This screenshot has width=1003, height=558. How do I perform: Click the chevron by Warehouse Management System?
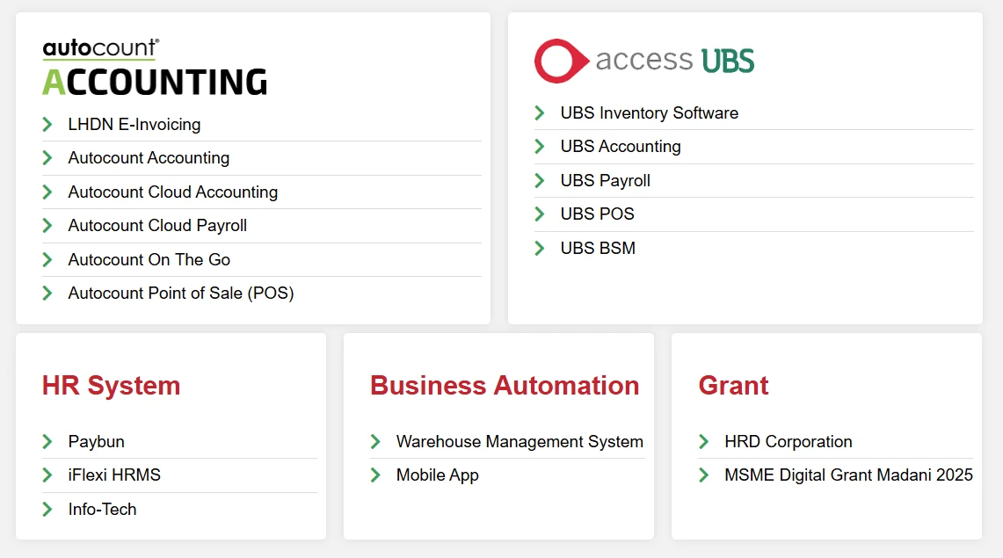point(375,442)
